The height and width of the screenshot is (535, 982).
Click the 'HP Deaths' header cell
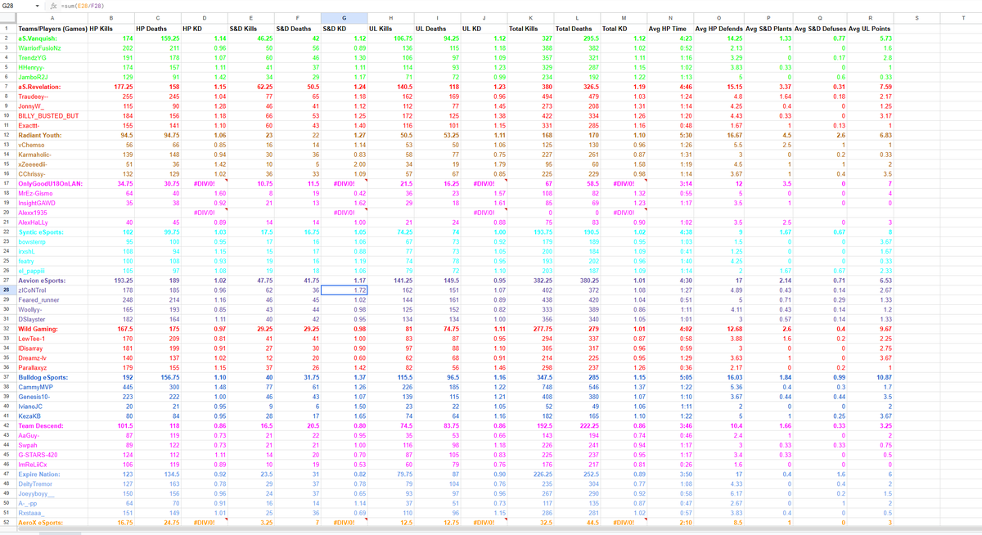[159, 28]
